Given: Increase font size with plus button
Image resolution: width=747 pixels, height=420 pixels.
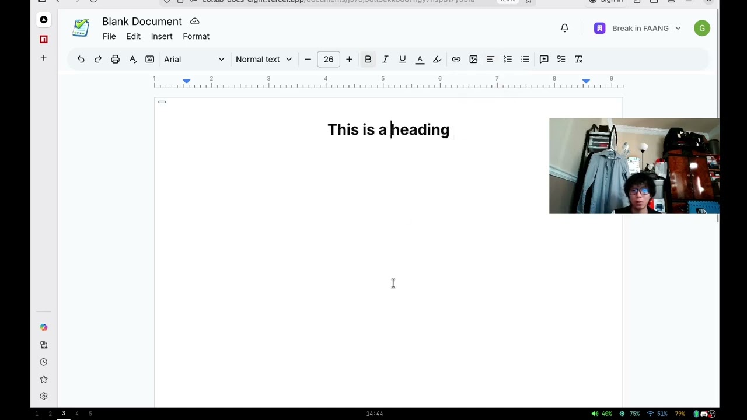Looking at the screenshot, I should click(349, 59).
